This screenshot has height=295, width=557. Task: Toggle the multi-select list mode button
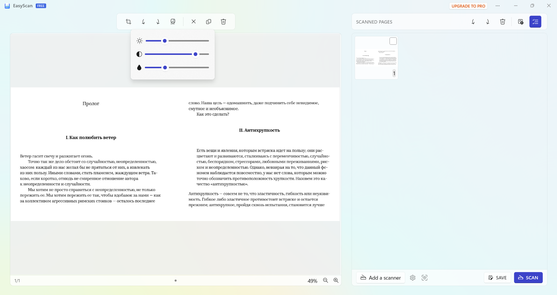[x=535, y=22]
